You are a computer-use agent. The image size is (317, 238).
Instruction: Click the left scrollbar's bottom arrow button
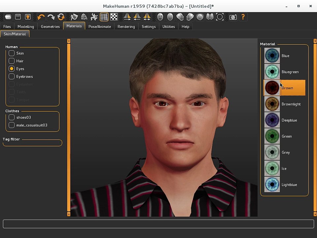pos(69,214)
